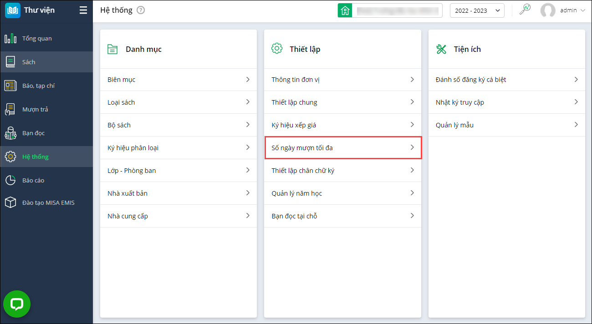Click the Tổng quan chart icon
The image size is (592, 324).
click(10, 39)
